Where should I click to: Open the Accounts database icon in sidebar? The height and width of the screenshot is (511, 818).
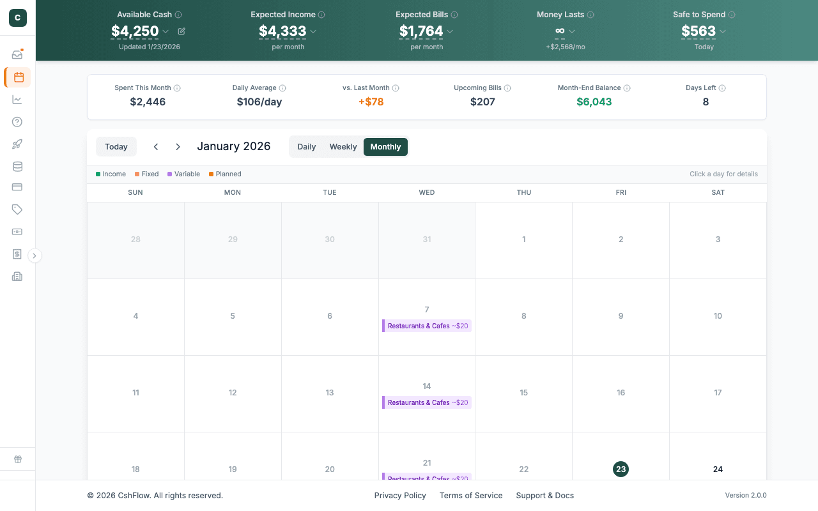pos(17,166)
